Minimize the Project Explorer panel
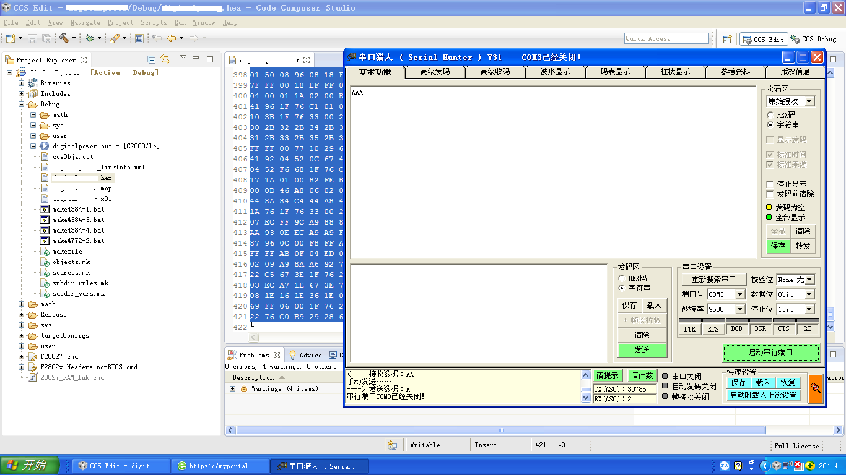846x475 pixels. [x=196, y=59]
